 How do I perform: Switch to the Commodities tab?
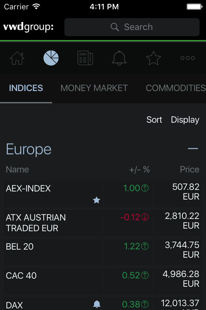[x=175, y=88]
